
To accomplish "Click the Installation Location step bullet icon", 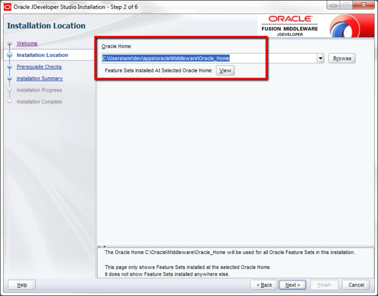I will click(x=9, y=55).
